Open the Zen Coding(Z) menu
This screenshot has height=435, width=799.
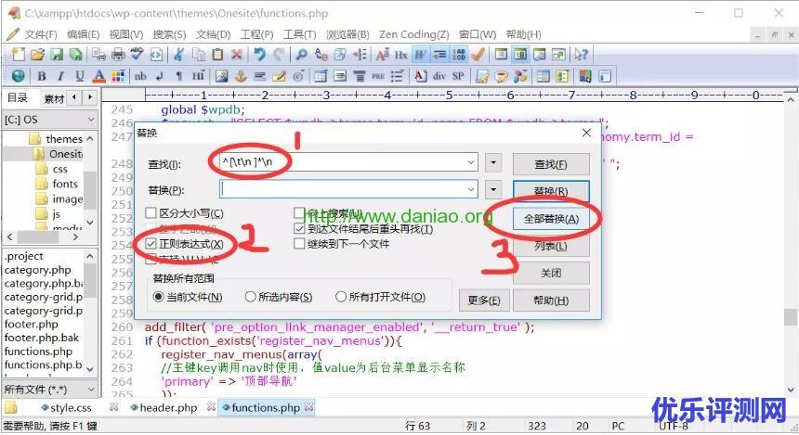pos(413,34)
